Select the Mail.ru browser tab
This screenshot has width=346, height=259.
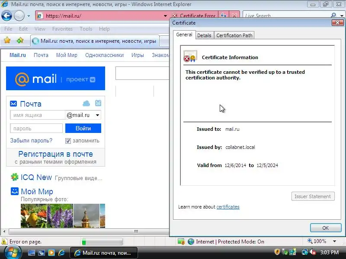tap(95, 41)
